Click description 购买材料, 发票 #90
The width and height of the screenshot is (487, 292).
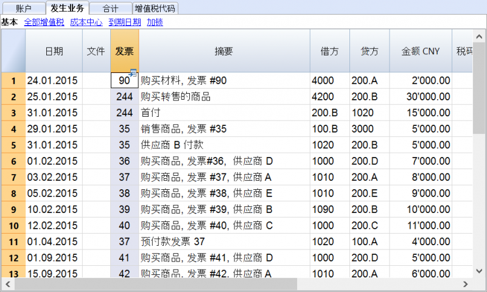pyautogui.click(x=224, y=81)
